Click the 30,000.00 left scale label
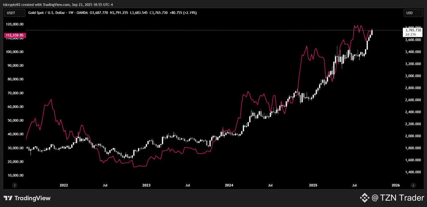This screenshot has height=207, width=427. (16, 148)
